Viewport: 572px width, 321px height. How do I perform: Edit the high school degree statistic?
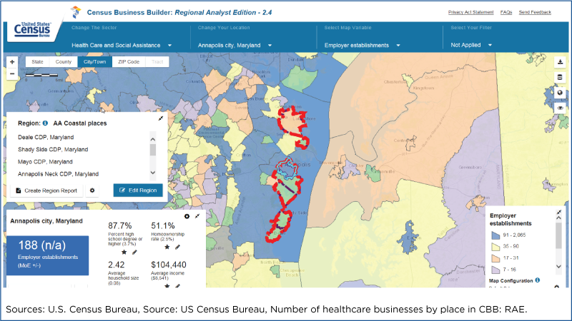pyautogui.click(x=134, y=253)
